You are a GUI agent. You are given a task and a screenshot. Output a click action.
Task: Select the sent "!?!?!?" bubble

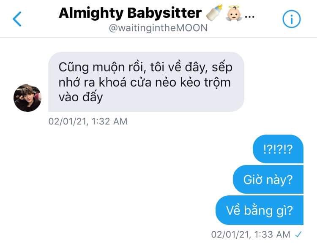click(278, 149)
